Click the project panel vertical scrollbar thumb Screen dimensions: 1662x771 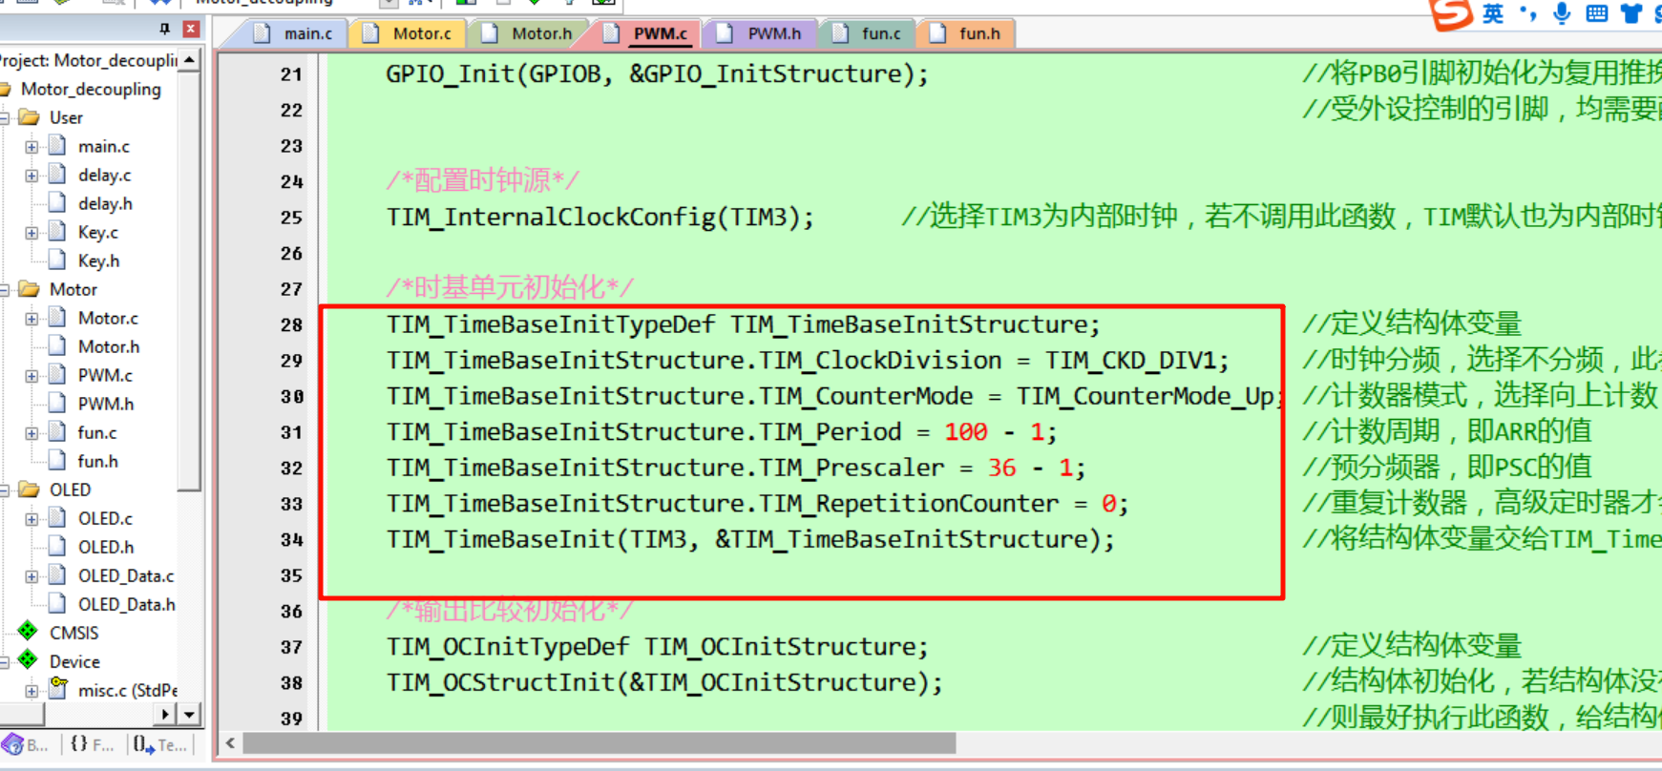click(190, 281)
